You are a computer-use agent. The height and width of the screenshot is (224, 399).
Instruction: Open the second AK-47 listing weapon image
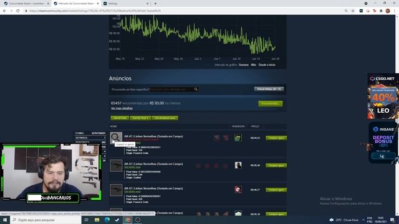[116, 166]
